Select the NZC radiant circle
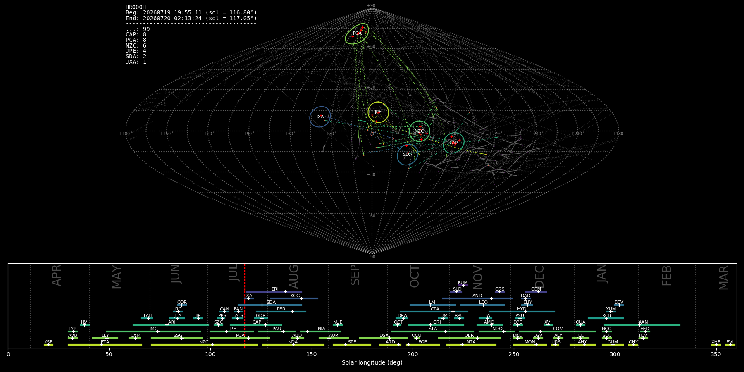 (x=420, y=131)
